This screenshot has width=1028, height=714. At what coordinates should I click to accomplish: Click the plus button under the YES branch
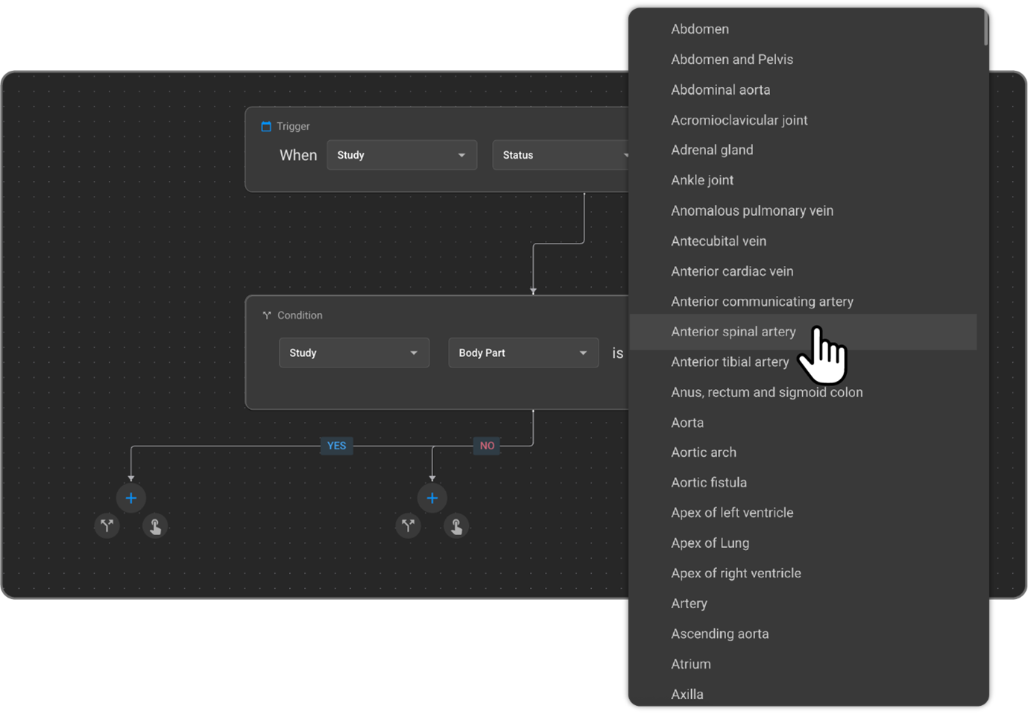131,498
